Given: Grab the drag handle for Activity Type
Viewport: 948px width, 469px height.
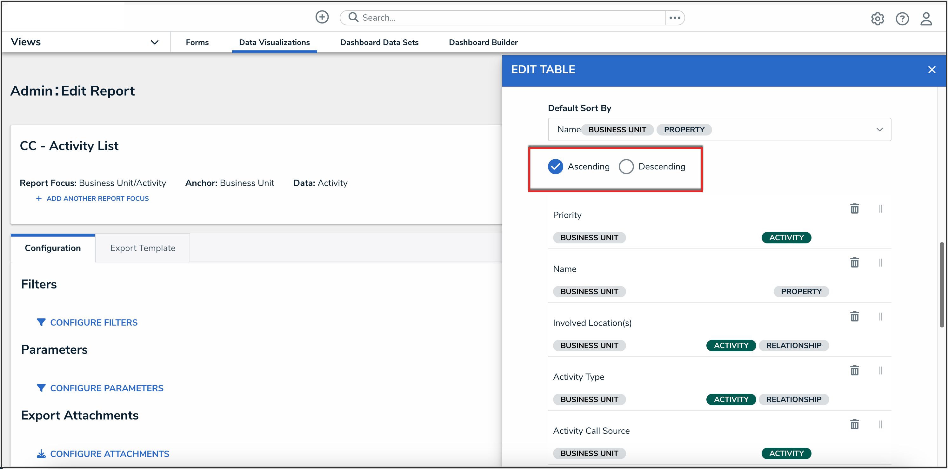Looking at the screenshot, I should click(x=880, y=370).
